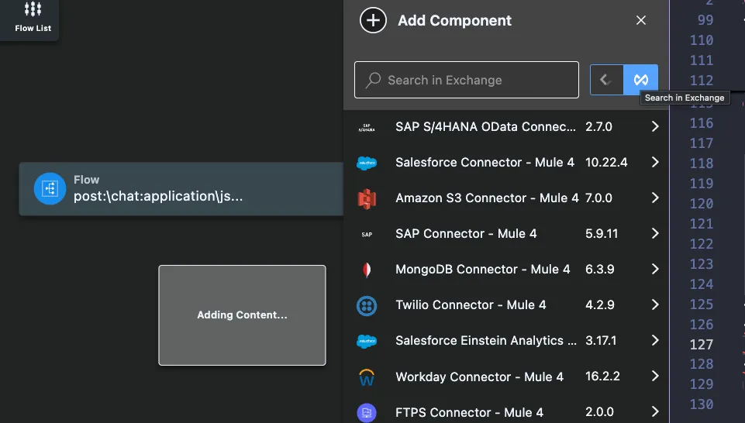Click the Adding Content placeholder box
This screenshot has height=423, width=745.
(243, 315)
